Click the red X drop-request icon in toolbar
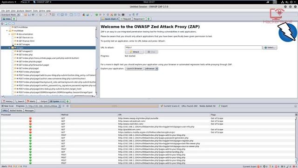 112,14
